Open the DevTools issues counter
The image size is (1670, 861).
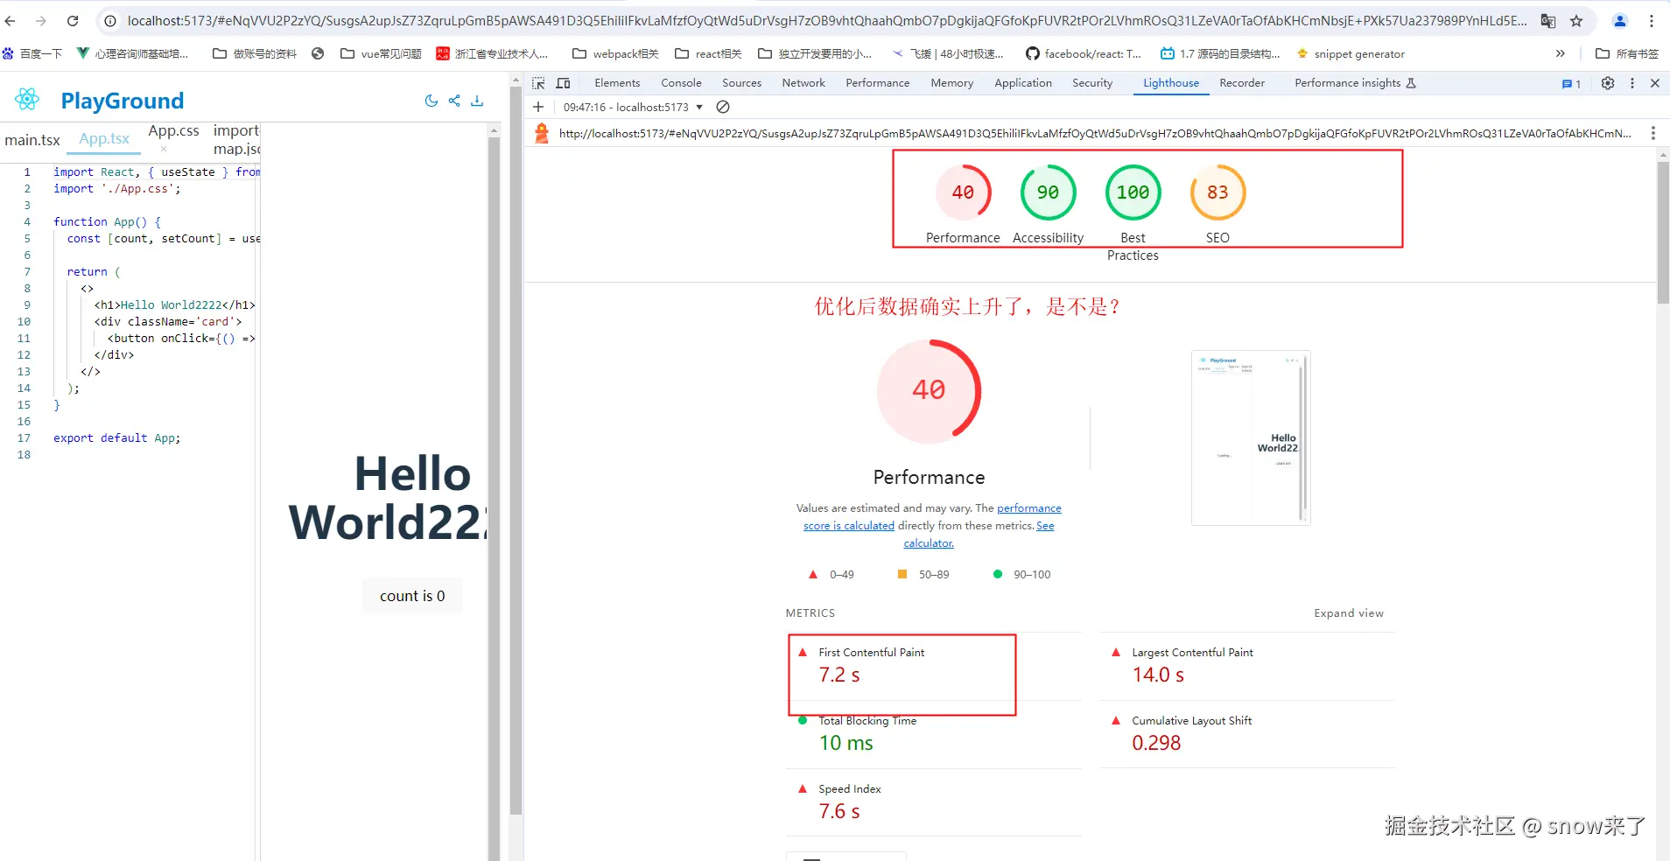(x=1571, y=84)
